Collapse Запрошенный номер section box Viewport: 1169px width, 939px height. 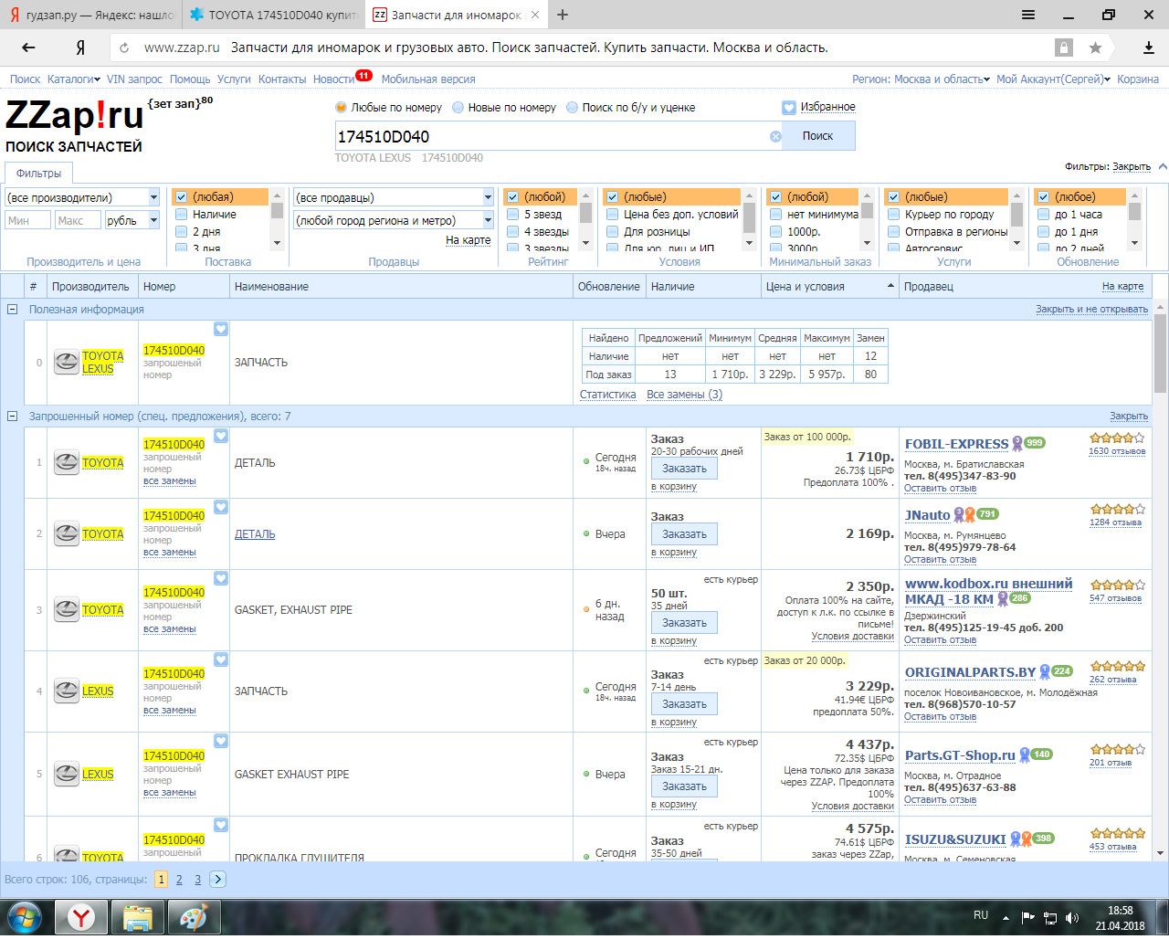click(x=13, y=417)
